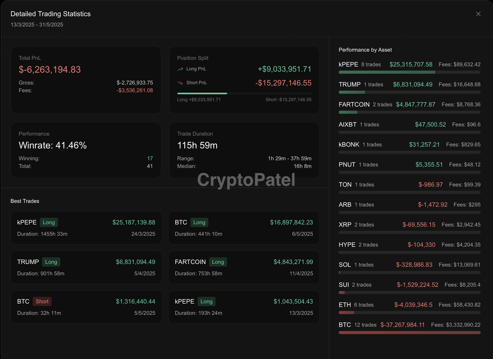Click the Short badge on BTC trade
Image resolution: width=493 pixels, height=359 pixels.
coord(42,301)
